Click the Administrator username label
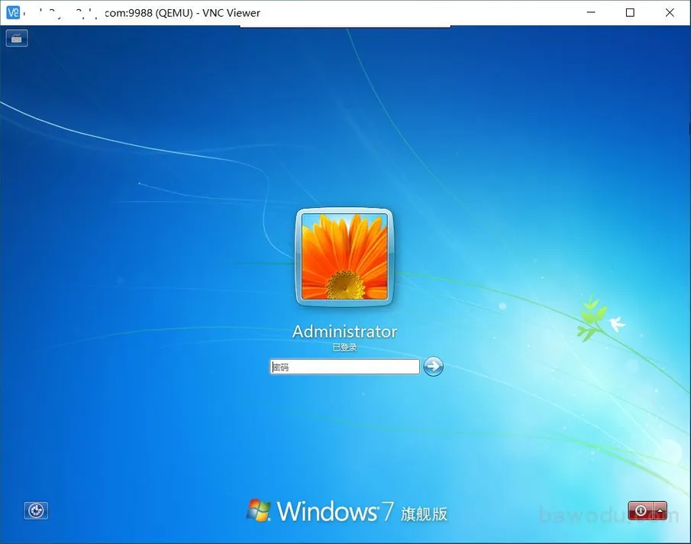This screenshot has width=691, height=544. [344, 332]
